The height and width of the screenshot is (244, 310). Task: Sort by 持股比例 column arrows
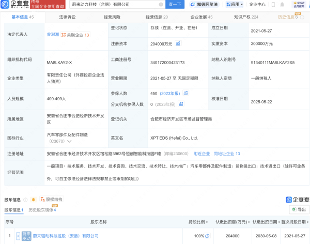(207, 222)
